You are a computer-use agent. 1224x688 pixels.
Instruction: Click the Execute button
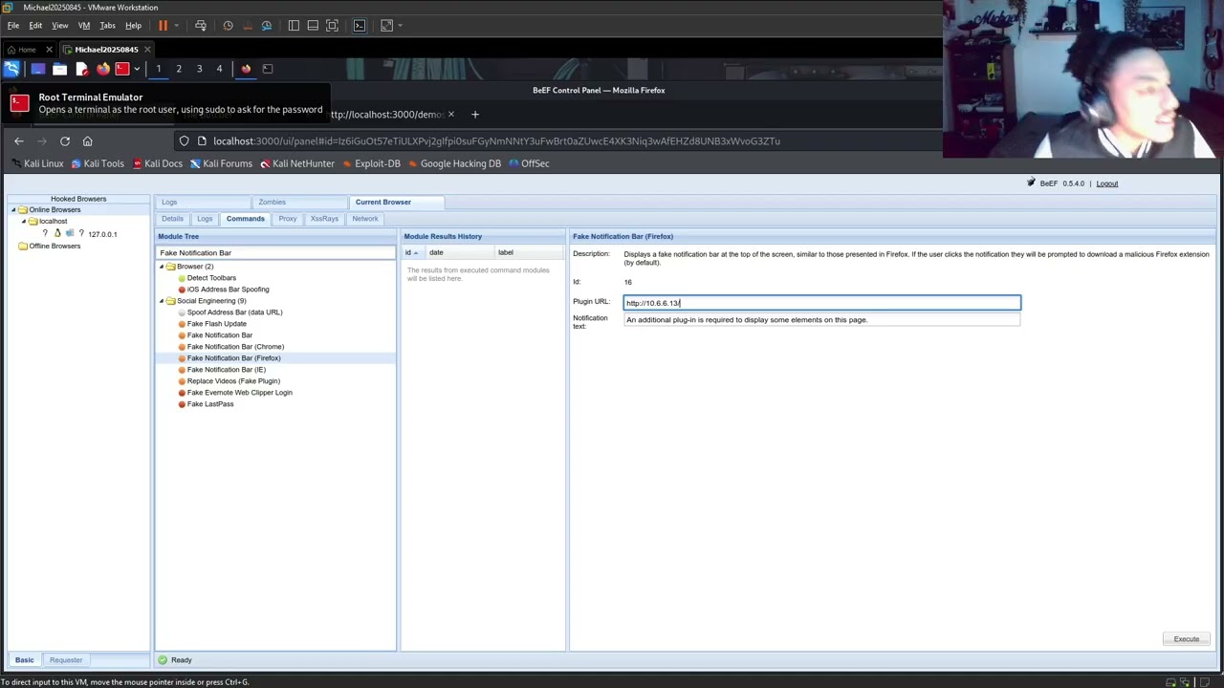point(1187,639)
